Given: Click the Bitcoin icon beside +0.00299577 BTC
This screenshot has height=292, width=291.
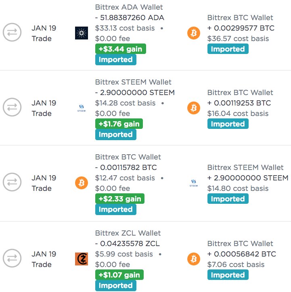Looking at the screenshot, I should click(x=194, y=33).
